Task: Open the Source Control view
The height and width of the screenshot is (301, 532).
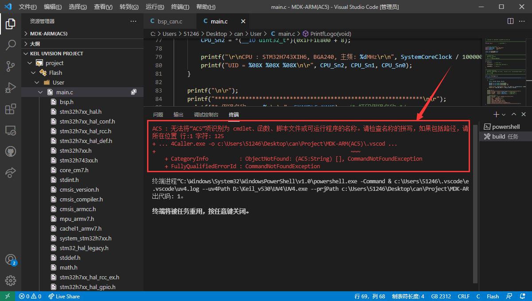Action: tap(11, 66)
